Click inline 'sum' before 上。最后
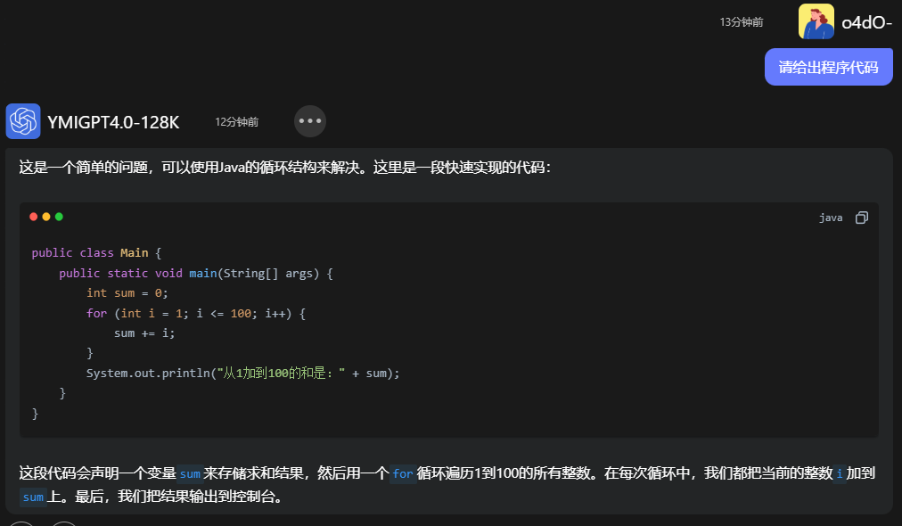Viewport: 902px width, 526px height. (33, 497)
